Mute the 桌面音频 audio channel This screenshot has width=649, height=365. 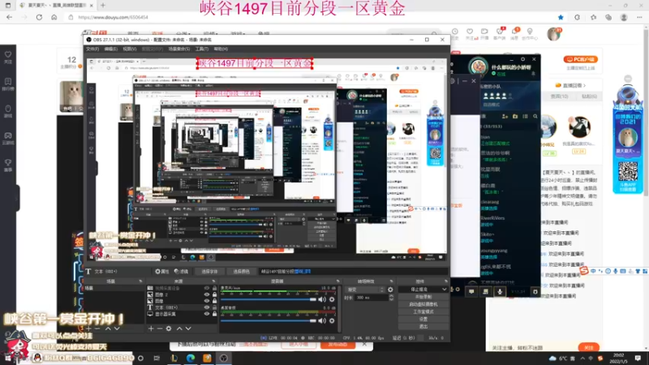click(x=322, y=320)
